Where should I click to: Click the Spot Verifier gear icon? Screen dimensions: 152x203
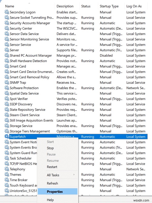[7, 99]
